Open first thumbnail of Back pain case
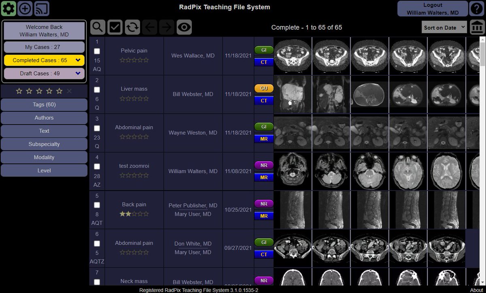Image resolution: width=486 pixels, height=293 pixels. tap(293, 209)
